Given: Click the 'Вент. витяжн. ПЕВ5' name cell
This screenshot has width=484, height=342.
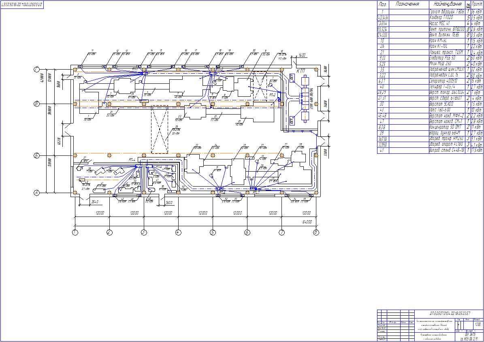Looking at the screenshot, I should tap(444, 35).
